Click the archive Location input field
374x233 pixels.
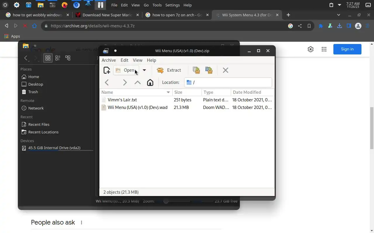(228, 82)
